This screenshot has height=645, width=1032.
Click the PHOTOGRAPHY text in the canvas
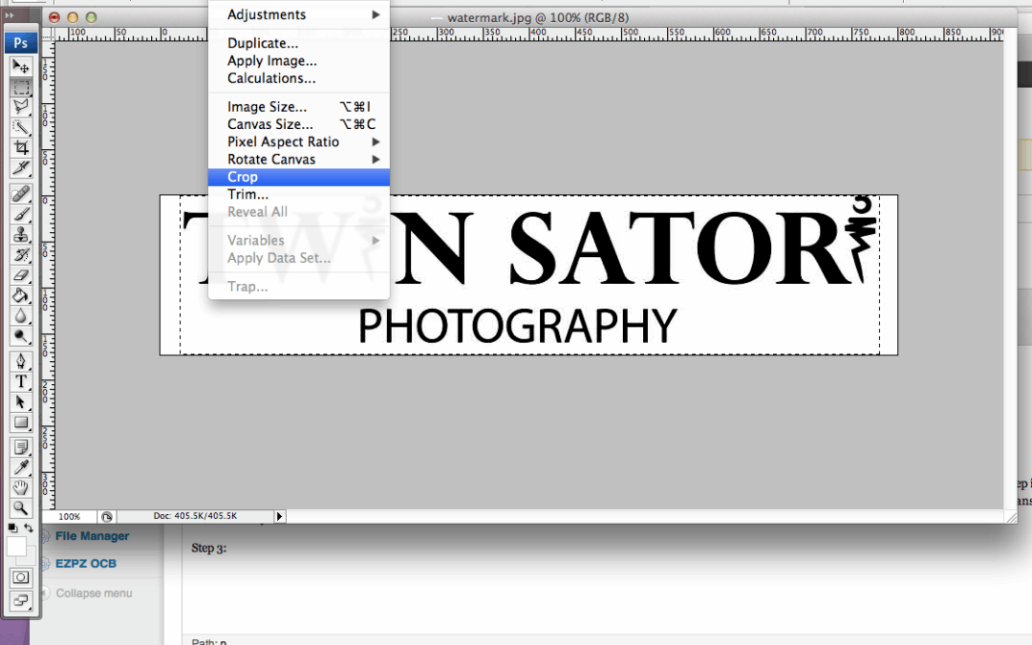[x=517, y=326]
